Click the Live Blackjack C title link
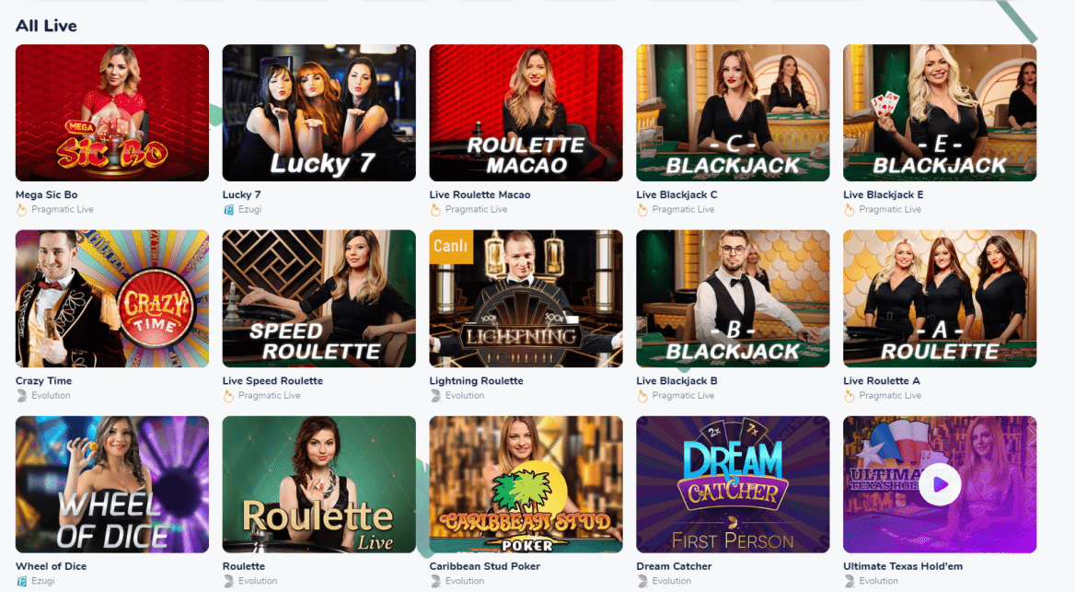This screenshot has height=592, width=1075. click(x=676, y=195)
